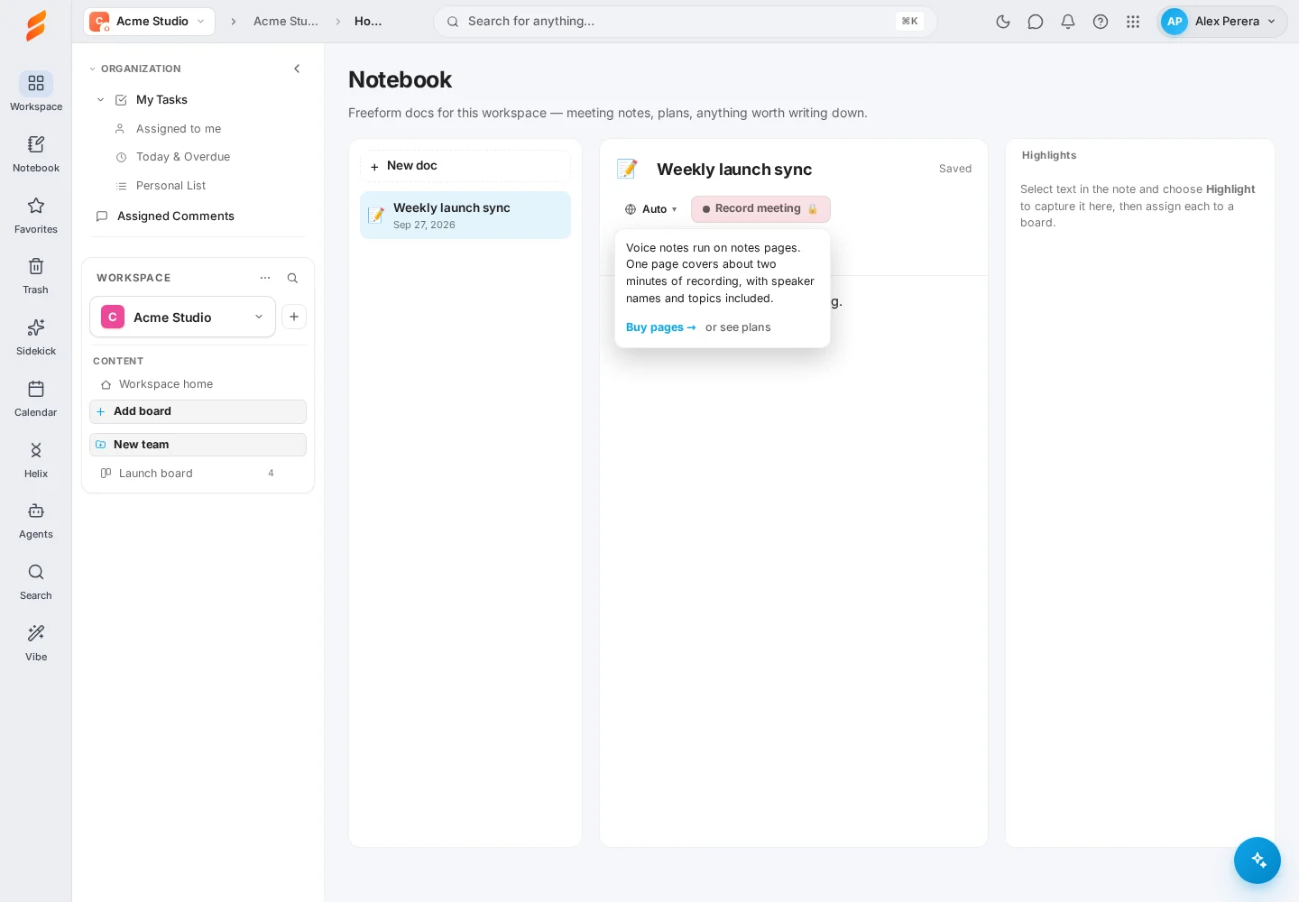Toggle dark mode moon icon

tap(1003, 22)
